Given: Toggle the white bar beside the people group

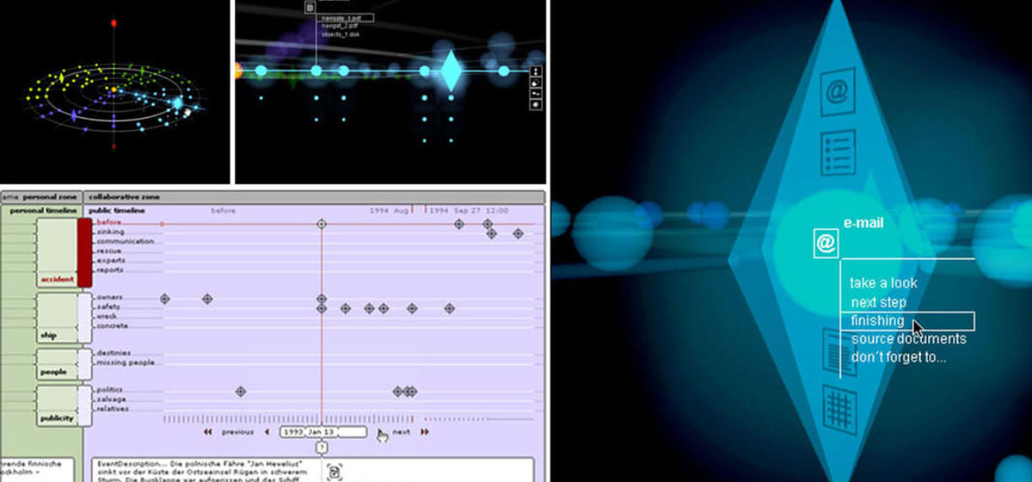Looking at the screenshot, I should click(84, 363).
